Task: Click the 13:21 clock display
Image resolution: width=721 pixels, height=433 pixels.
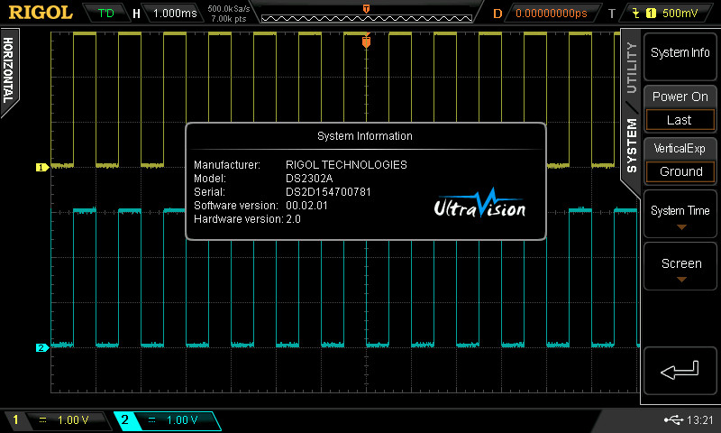Action: [700, 420]
